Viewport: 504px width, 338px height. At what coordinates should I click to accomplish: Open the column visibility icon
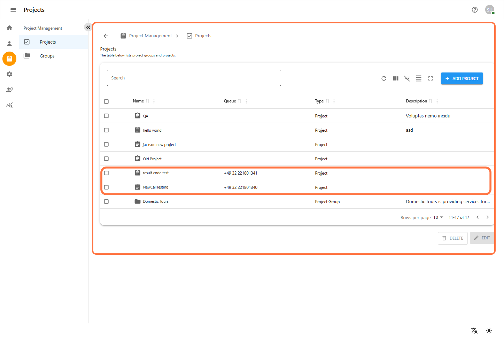[396, 78]
